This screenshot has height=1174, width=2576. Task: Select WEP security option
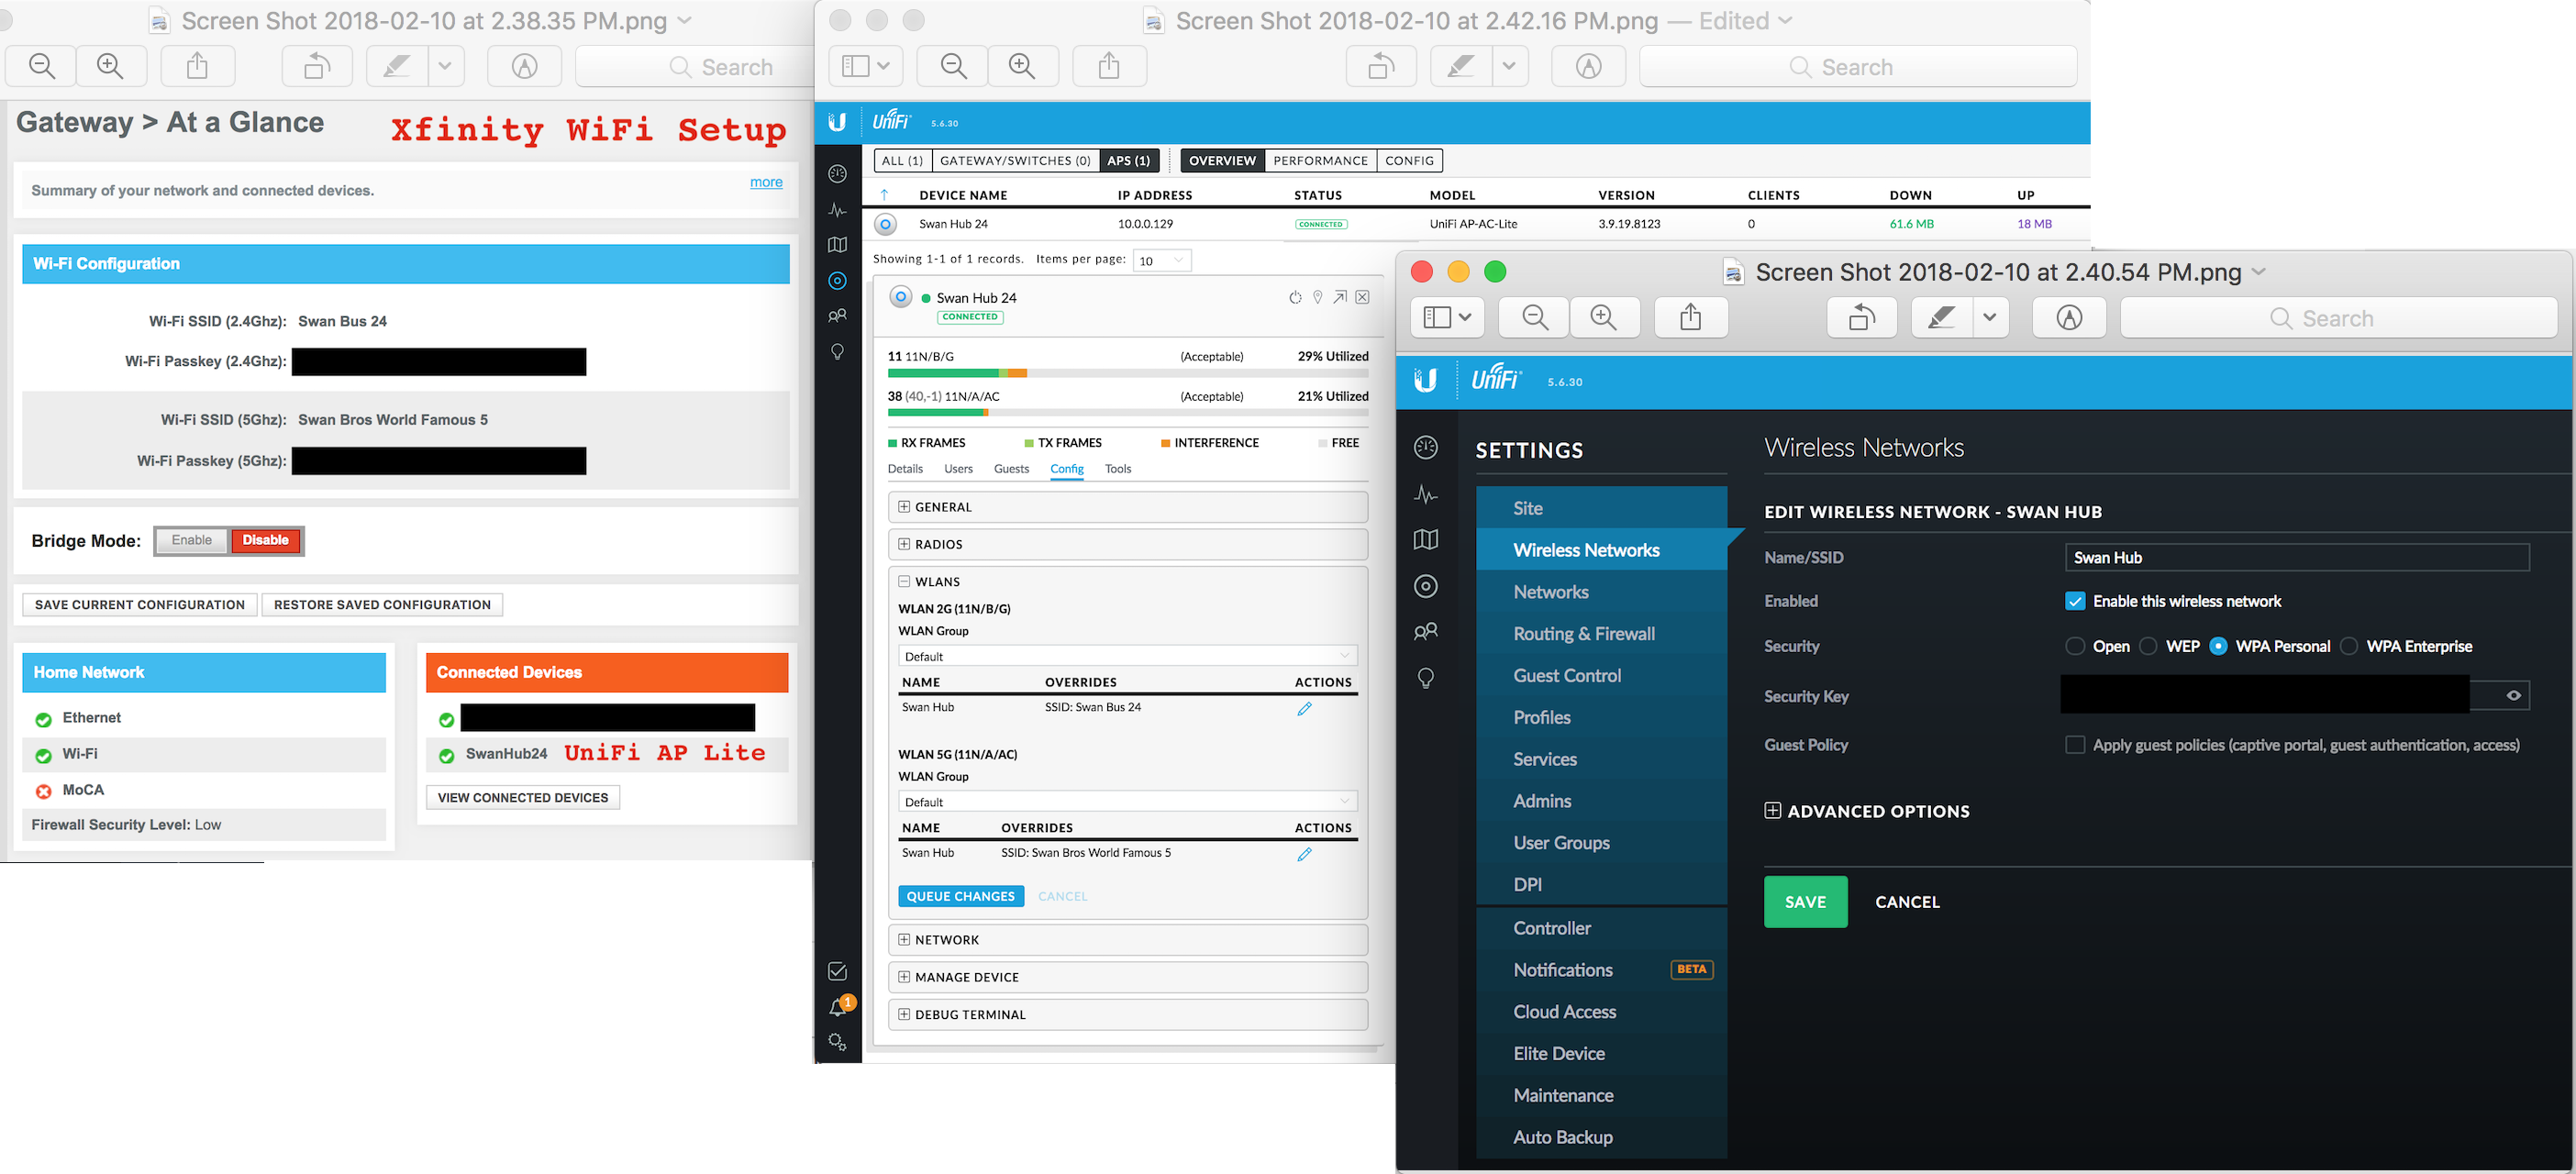2148,646
